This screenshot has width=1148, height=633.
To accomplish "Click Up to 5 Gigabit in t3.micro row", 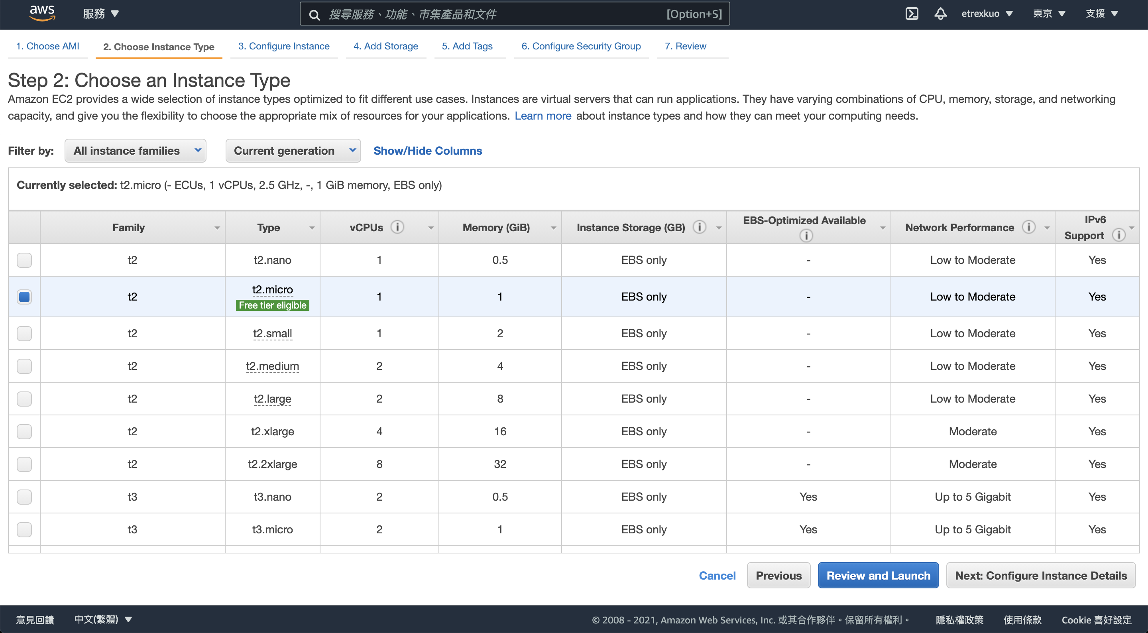I will click(x=973, y=529).
